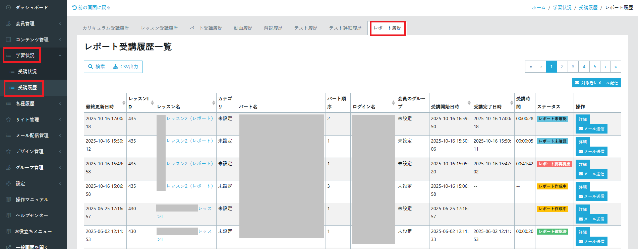Open the ホーム breadcrumb link
Image resolution: width=638 pixels, height=249 pixels.
pyautogui.click(x=538, y=7)
